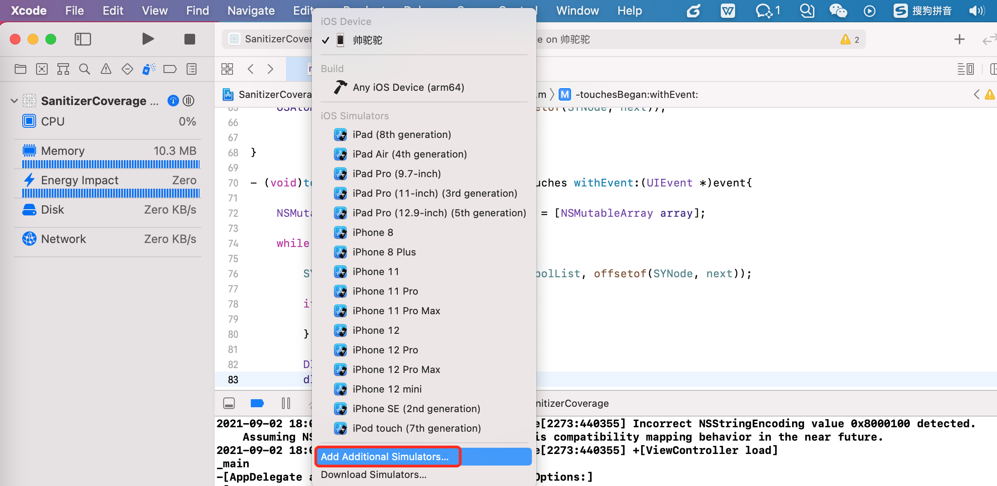Screen dimensions: 997x486
Task: Click the volume icon in menu bar
Action: 977,11
